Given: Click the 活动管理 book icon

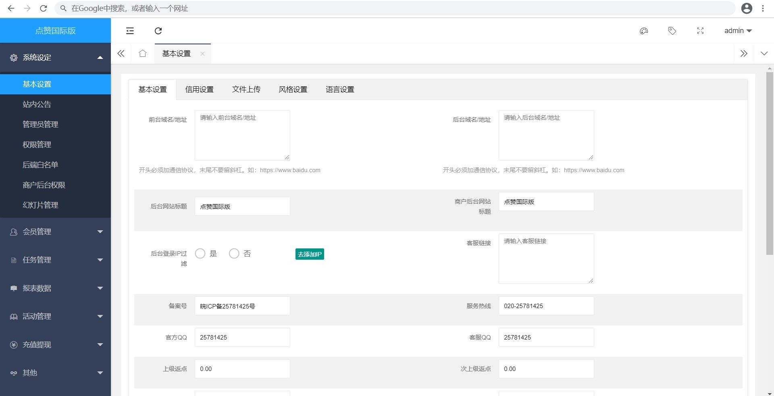Looking at the screenshot, I should click(14, 317).
